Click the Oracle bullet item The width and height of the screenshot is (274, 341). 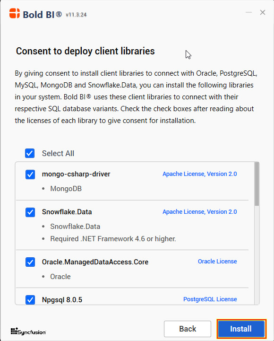tap(60, 277)
